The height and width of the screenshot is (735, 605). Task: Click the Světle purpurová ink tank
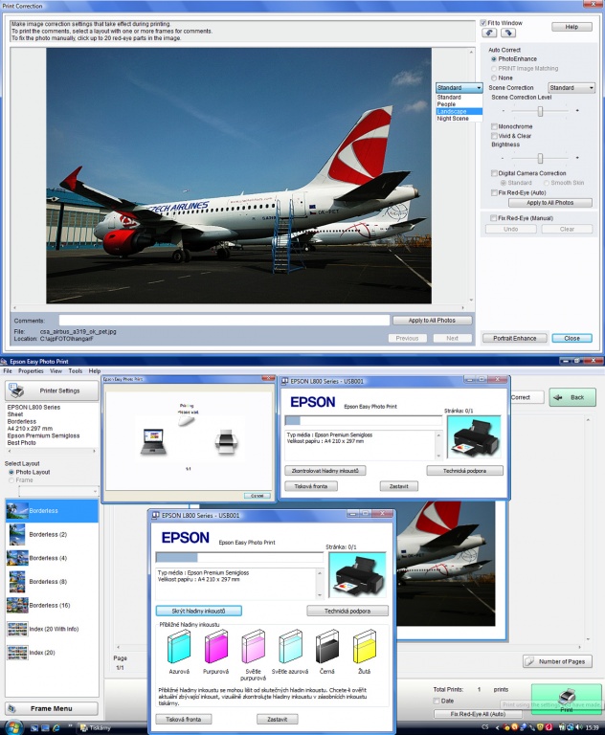253,646
